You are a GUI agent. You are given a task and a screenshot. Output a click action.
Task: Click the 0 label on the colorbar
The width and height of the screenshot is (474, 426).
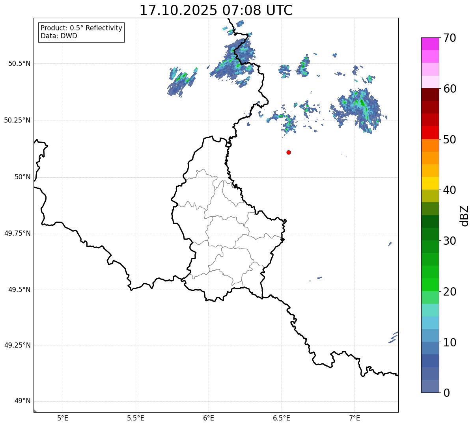446,393
